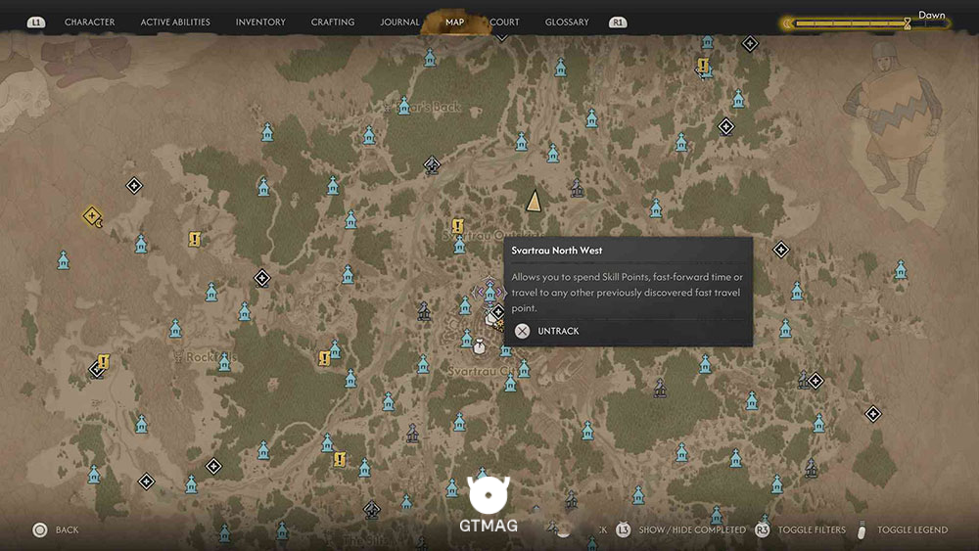
Task: Select the fast travel shrine on Bear's Back label
Action: click(x=404, y=106)
